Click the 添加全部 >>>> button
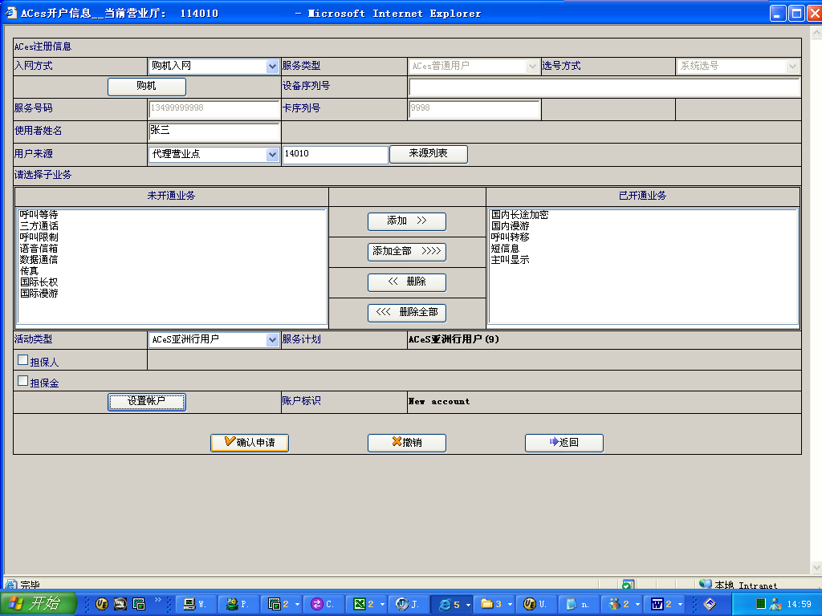This screenshot has width=822, height=616. tap(406, 252)
